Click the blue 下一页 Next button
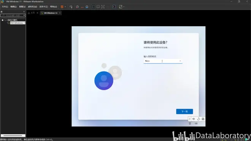The width and height of the screenshot is (251, 141). 184,111
